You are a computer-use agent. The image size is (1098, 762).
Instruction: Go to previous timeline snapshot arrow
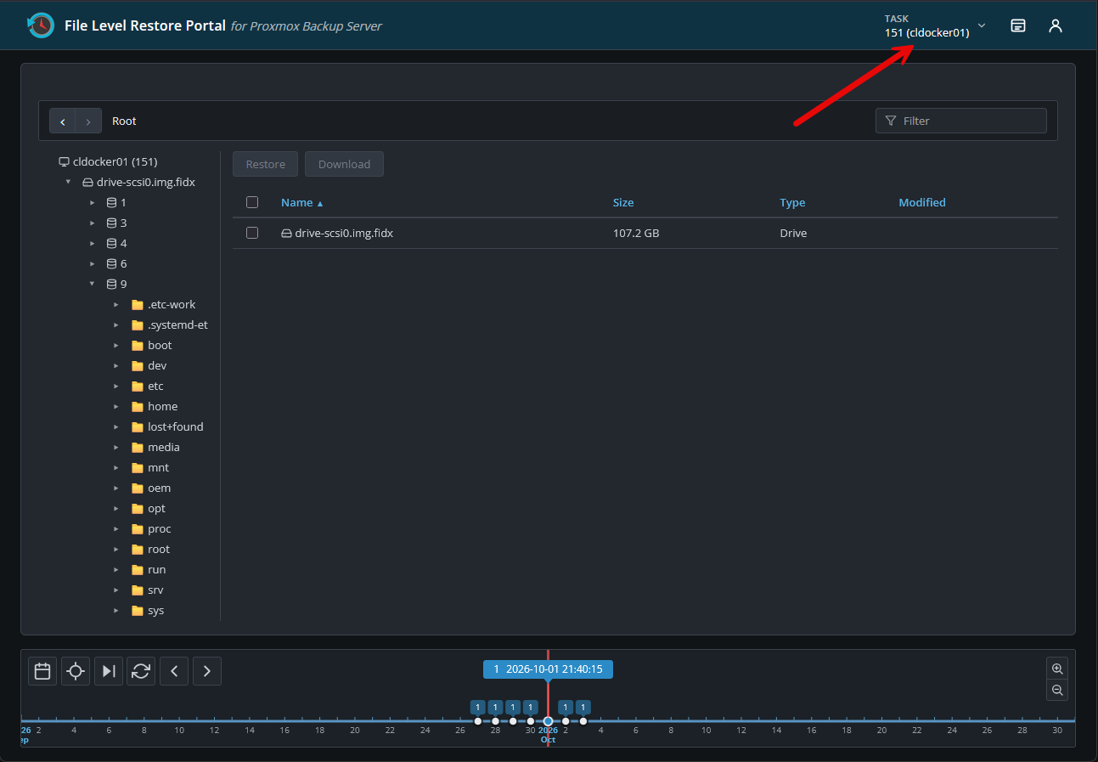(x=174, y=671)
